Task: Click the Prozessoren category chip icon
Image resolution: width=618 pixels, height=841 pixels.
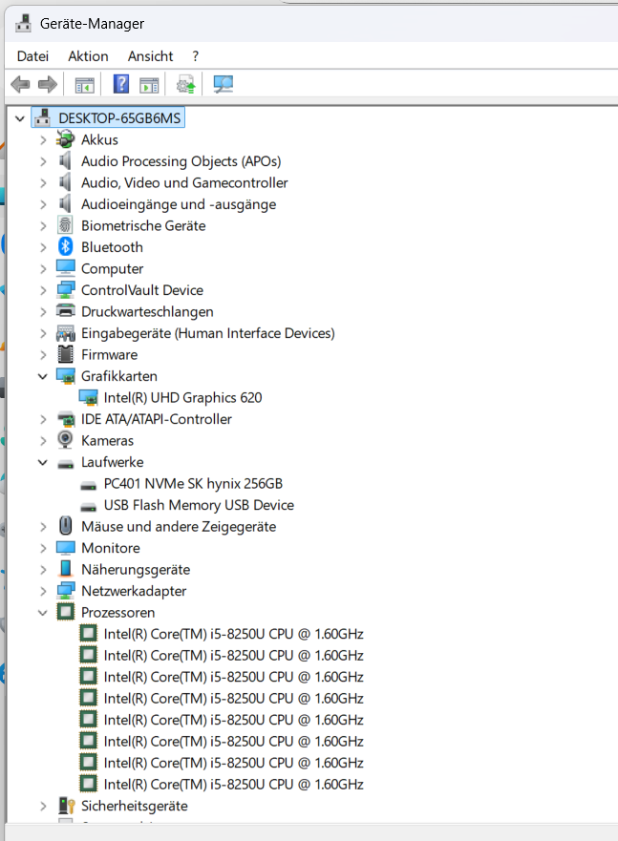Action: [x=66, y=612]
